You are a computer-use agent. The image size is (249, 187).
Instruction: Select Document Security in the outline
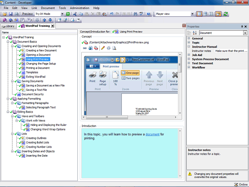pos(33,94)
